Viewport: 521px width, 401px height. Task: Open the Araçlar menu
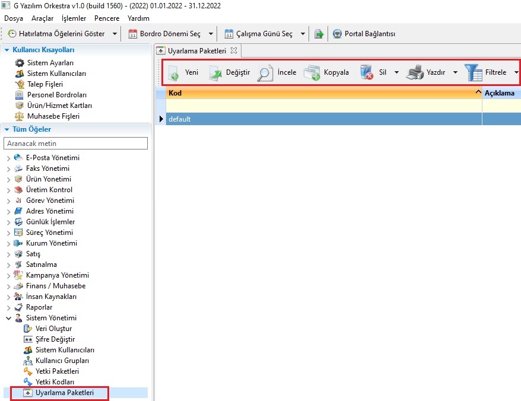pyautogui.click(x=42, y=18)
